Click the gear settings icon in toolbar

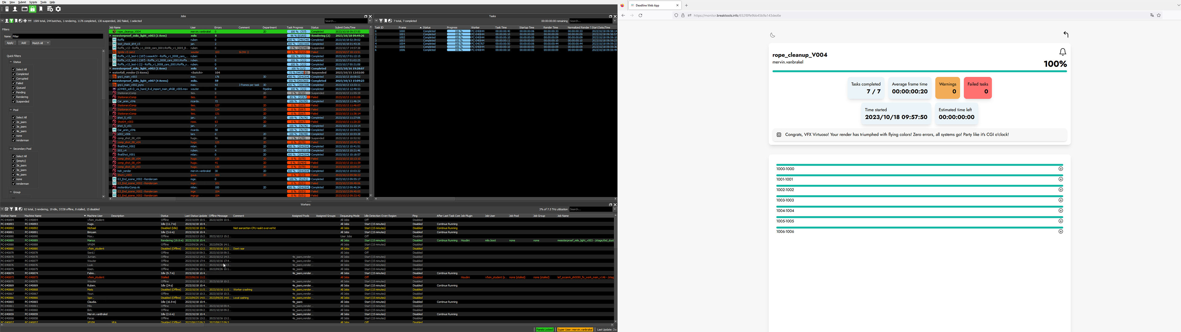click(x=58, y=9)
